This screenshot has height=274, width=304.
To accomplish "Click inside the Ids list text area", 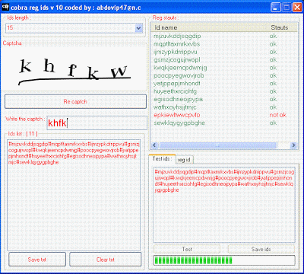I will click(74, 195).
